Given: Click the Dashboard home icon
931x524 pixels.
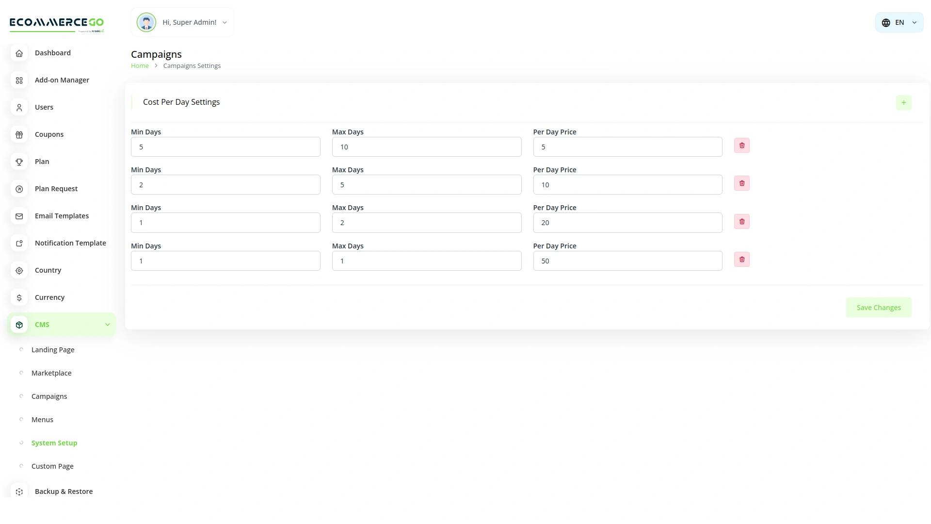Looking at the screenshot, I should click(19, 53).
